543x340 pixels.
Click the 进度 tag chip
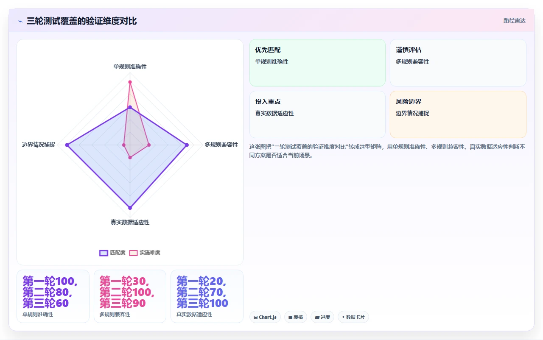coord(322,317)
